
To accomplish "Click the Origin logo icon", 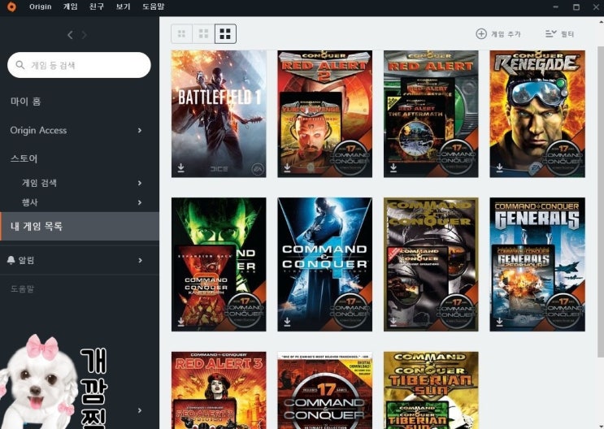I will coord(12,6).
